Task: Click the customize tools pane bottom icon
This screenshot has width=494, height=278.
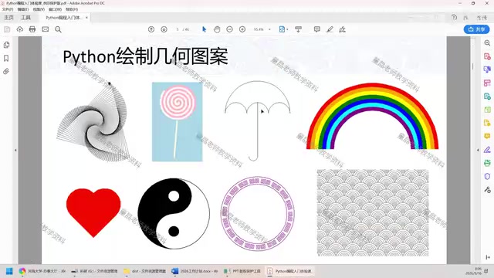Action: (x=487, y=257)
